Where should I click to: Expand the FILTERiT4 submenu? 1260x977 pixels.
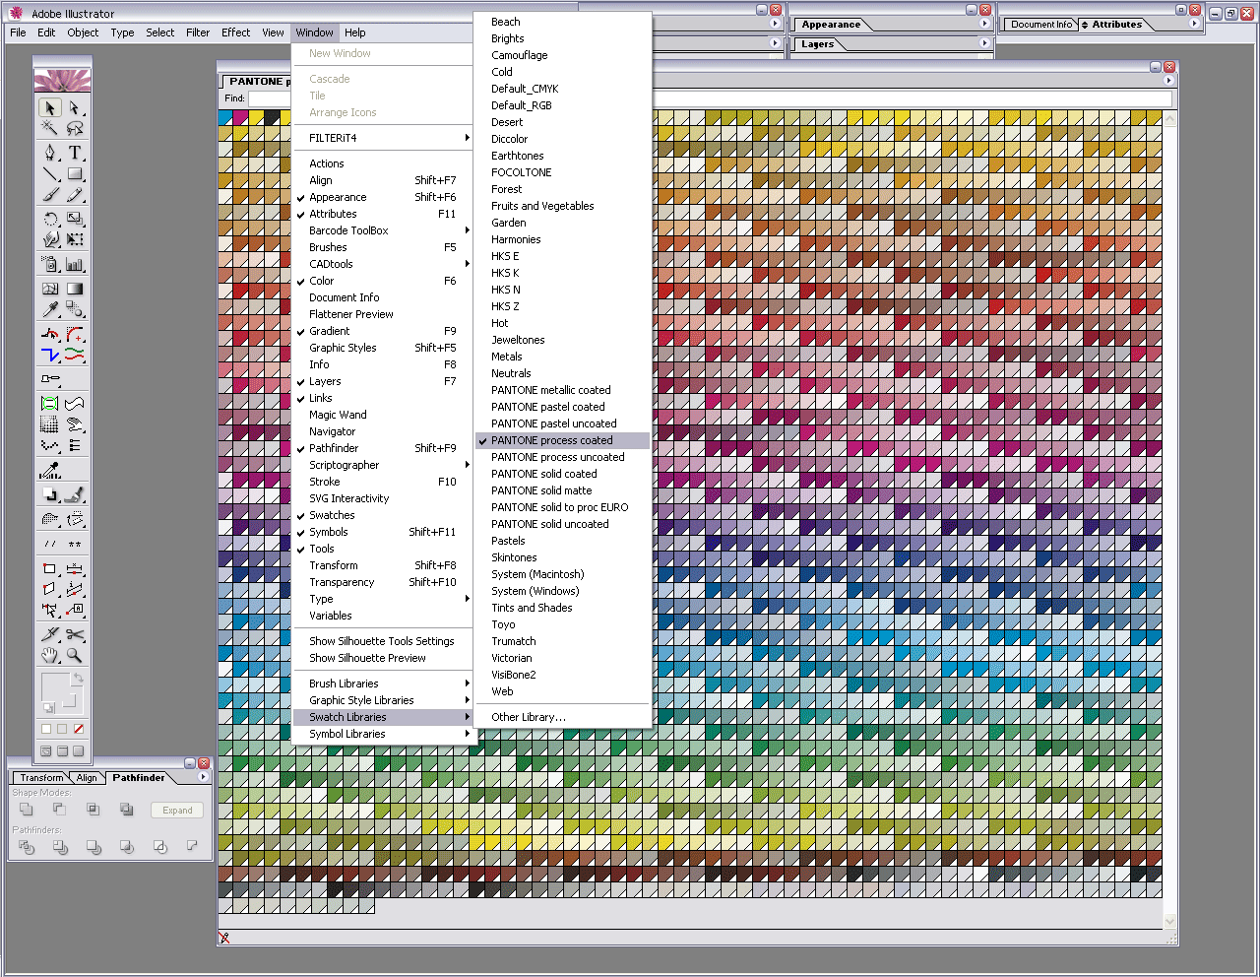pyautogui.click(x=383, y=138)
